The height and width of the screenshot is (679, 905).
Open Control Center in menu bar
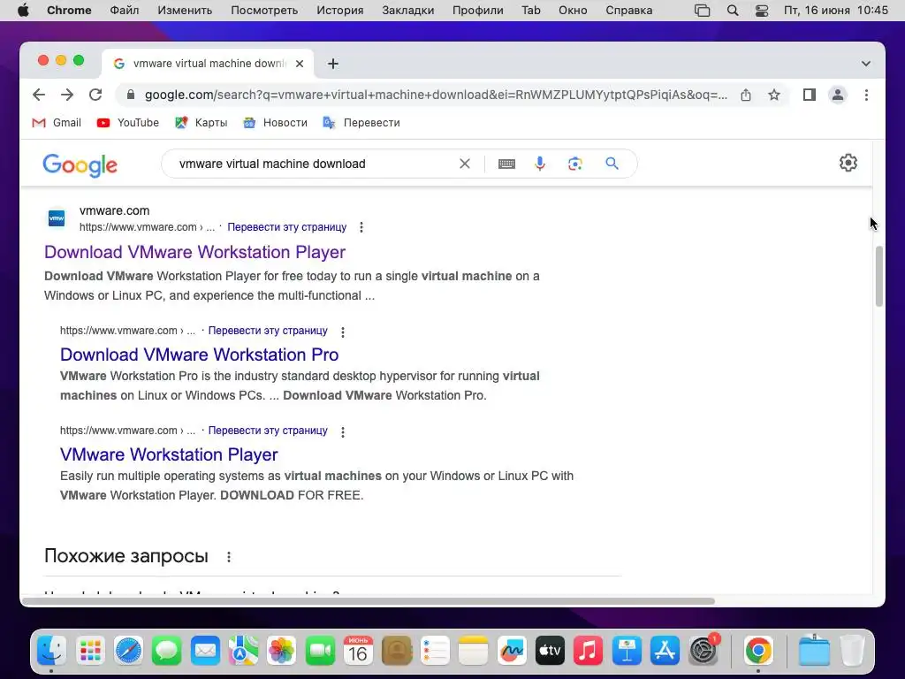tap(762, 11)
